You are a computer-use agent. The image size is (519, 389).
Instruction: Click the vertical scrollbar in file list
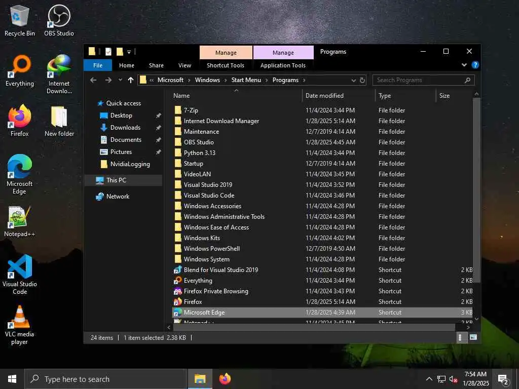(x=476, y=190)
